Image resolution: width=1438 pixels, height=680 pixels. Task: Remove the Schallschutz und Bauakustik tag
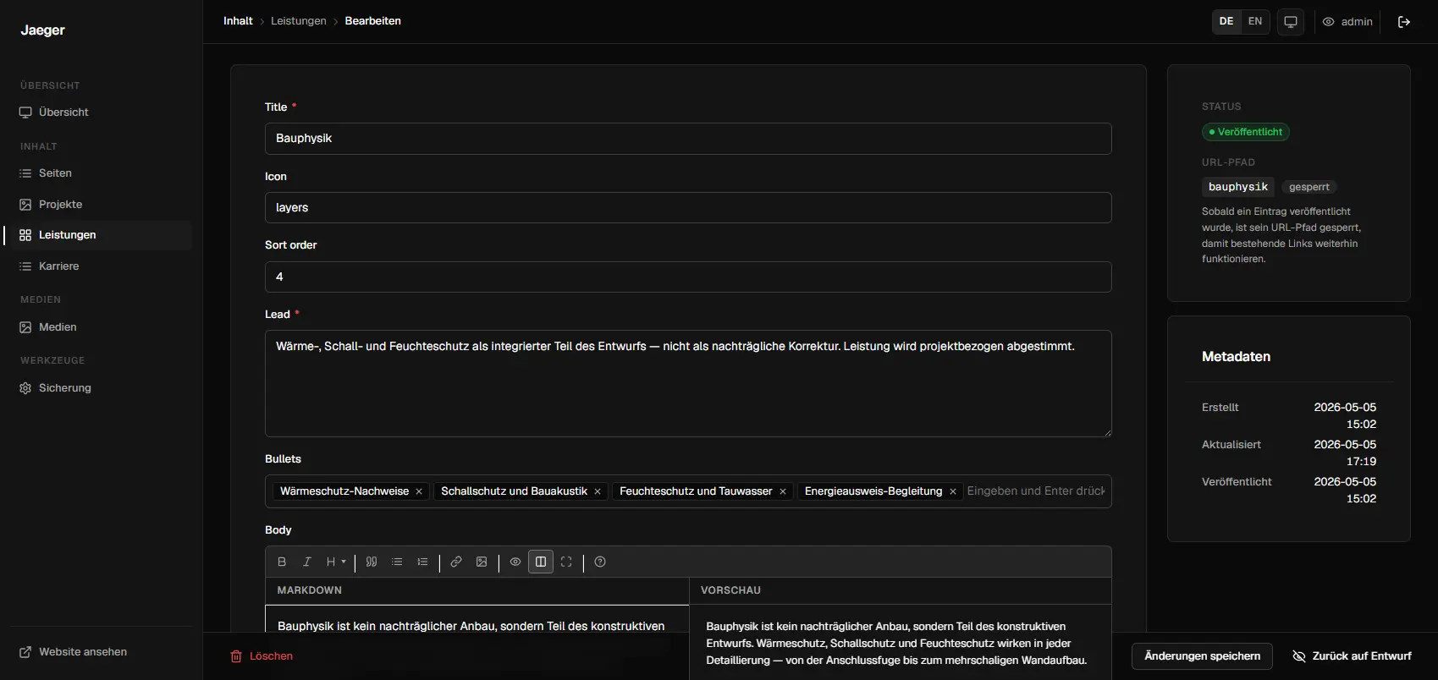598,491
